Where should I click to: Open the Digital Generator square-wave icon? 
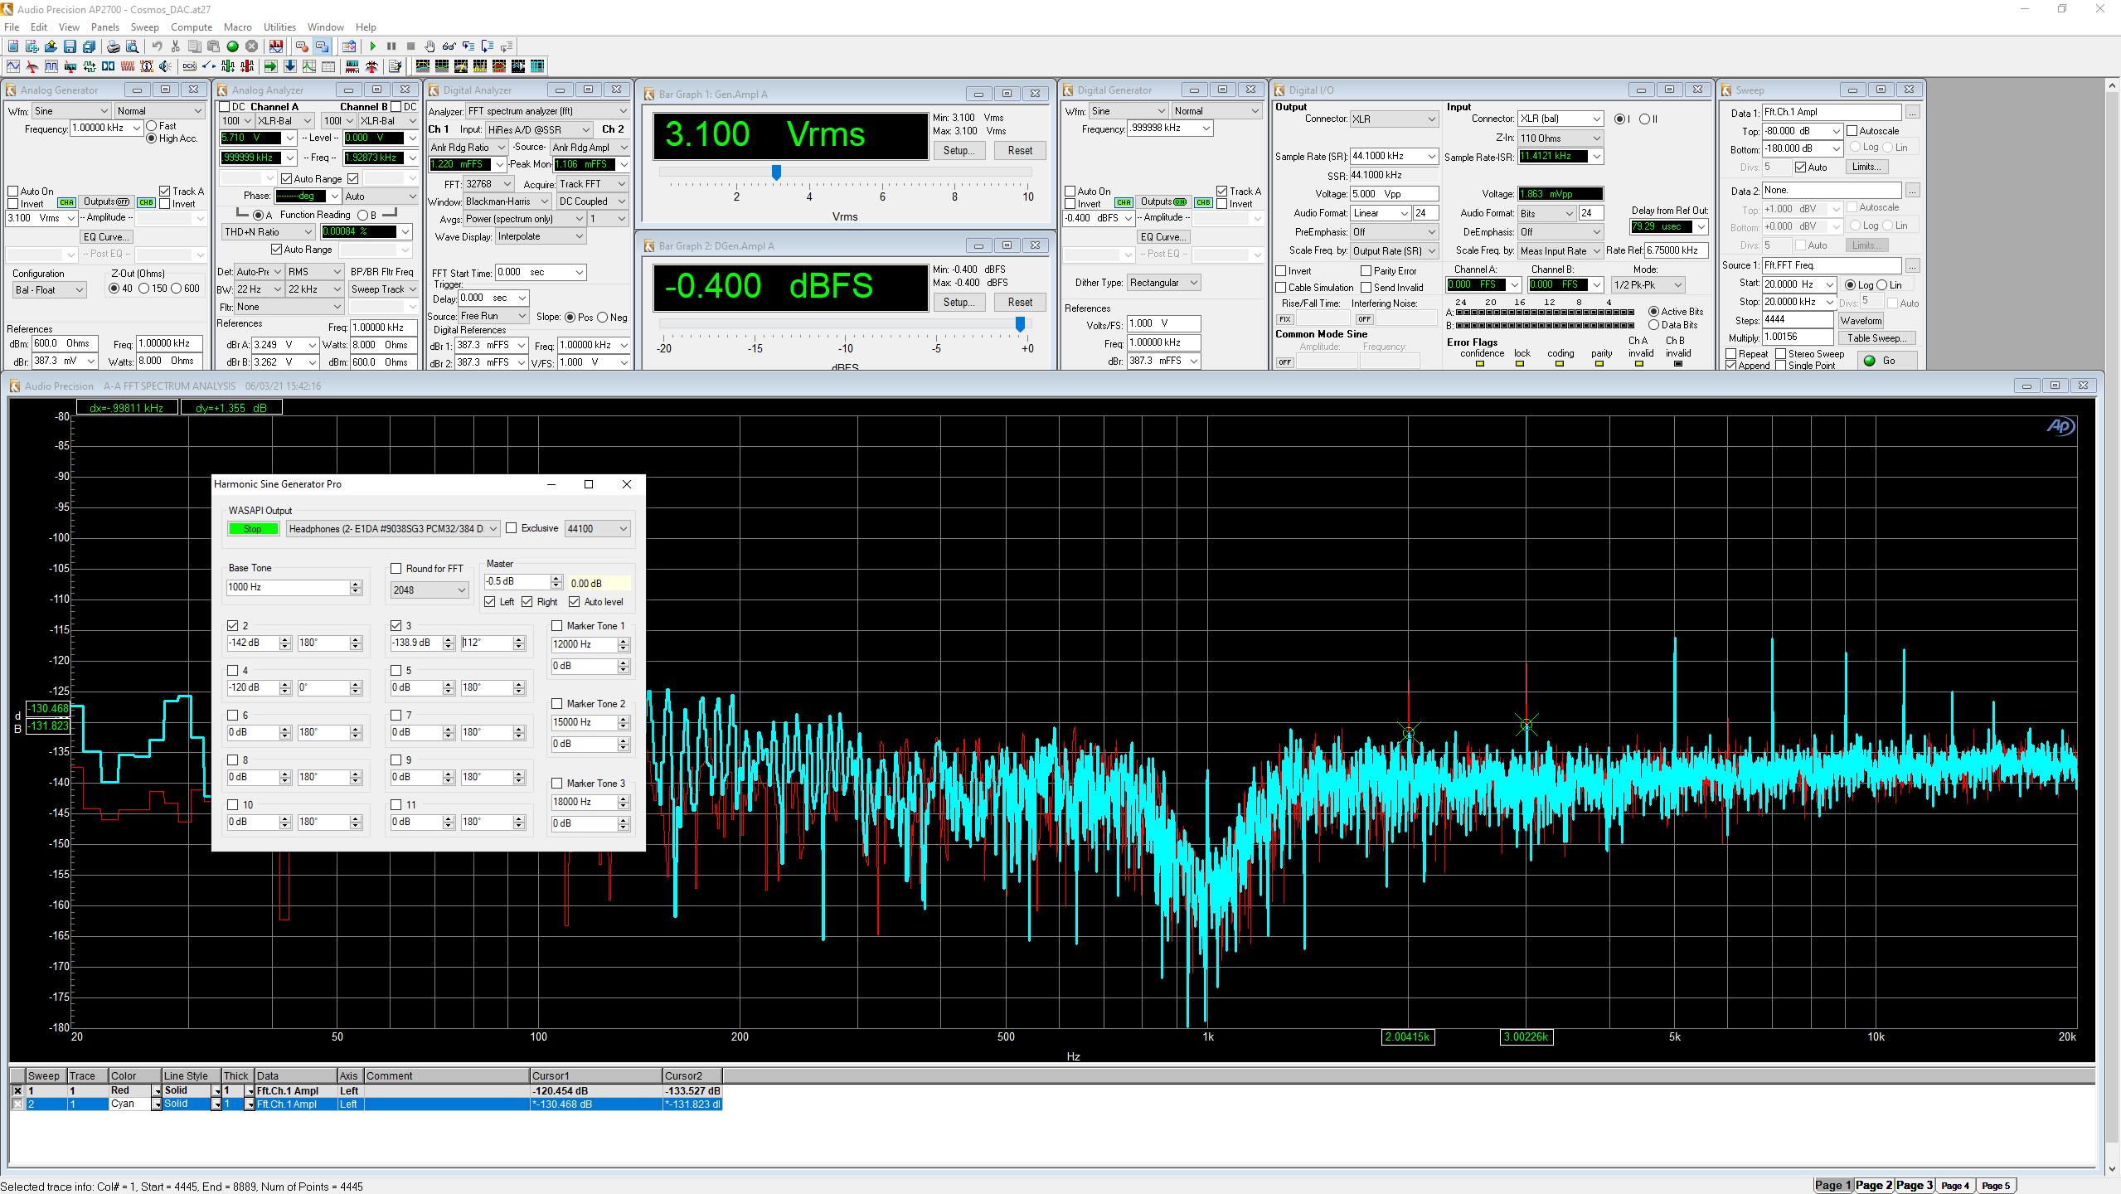pyautogui.click(x=51, y=66)
